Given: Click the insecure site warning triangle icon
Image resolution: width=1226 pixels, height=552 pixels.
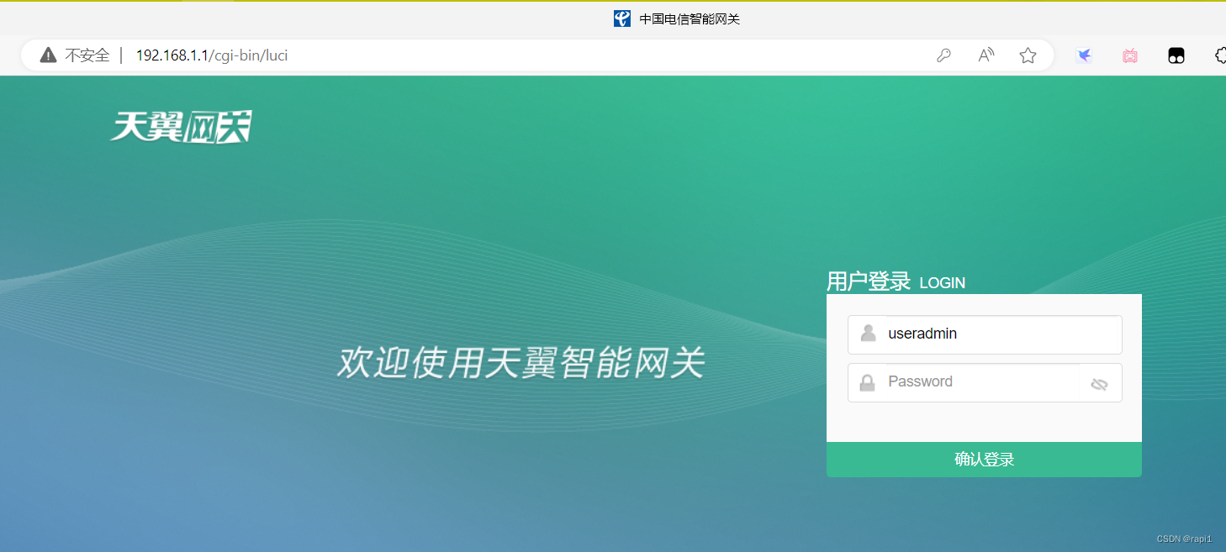Looking at the screenshot, I should point(48,55).
